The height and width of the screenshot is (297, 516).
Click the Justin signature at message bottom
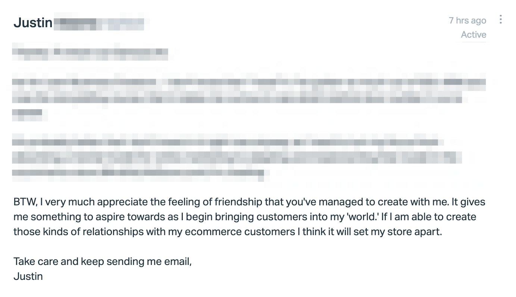click(x=28, y=277)
